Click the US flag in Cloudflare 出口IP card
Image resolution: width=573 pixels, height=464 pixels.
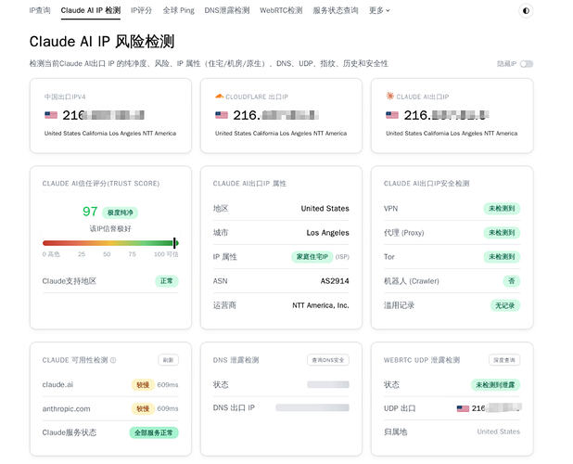pos(222,115)
